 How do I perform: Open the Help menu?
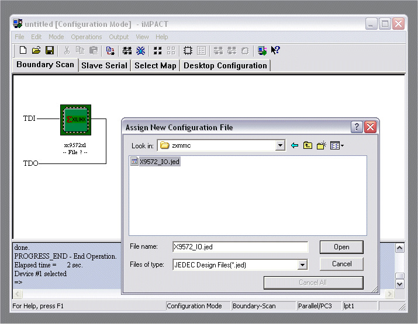click(x=162, y=37)
